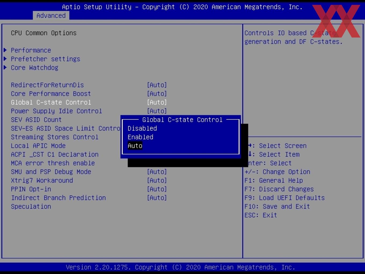Expand the Performance submenu
The height and width of the screenshot is (274, 365).
(31, 50)
